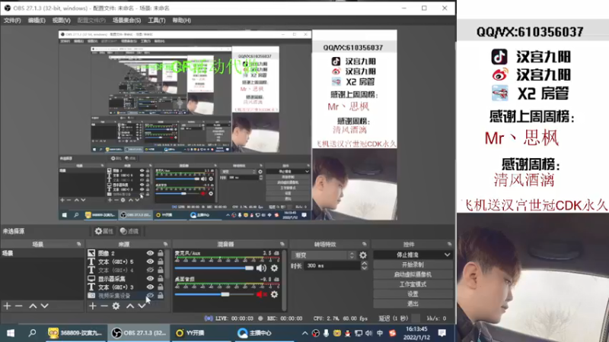Click the 300 ms duration field
Viewport: 609px width, 342px height.
(332, 265)
